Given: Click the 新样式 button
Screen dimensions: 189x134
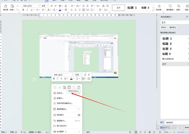Looking at the screenshot, I should pyautogui.click(x=164, y=27).
